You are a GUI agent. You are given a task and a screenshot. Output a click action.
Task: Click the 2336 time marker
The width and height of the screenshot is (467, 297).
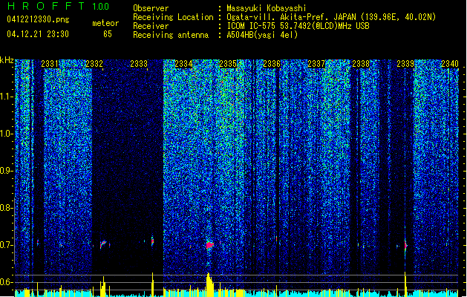(272, 64)
